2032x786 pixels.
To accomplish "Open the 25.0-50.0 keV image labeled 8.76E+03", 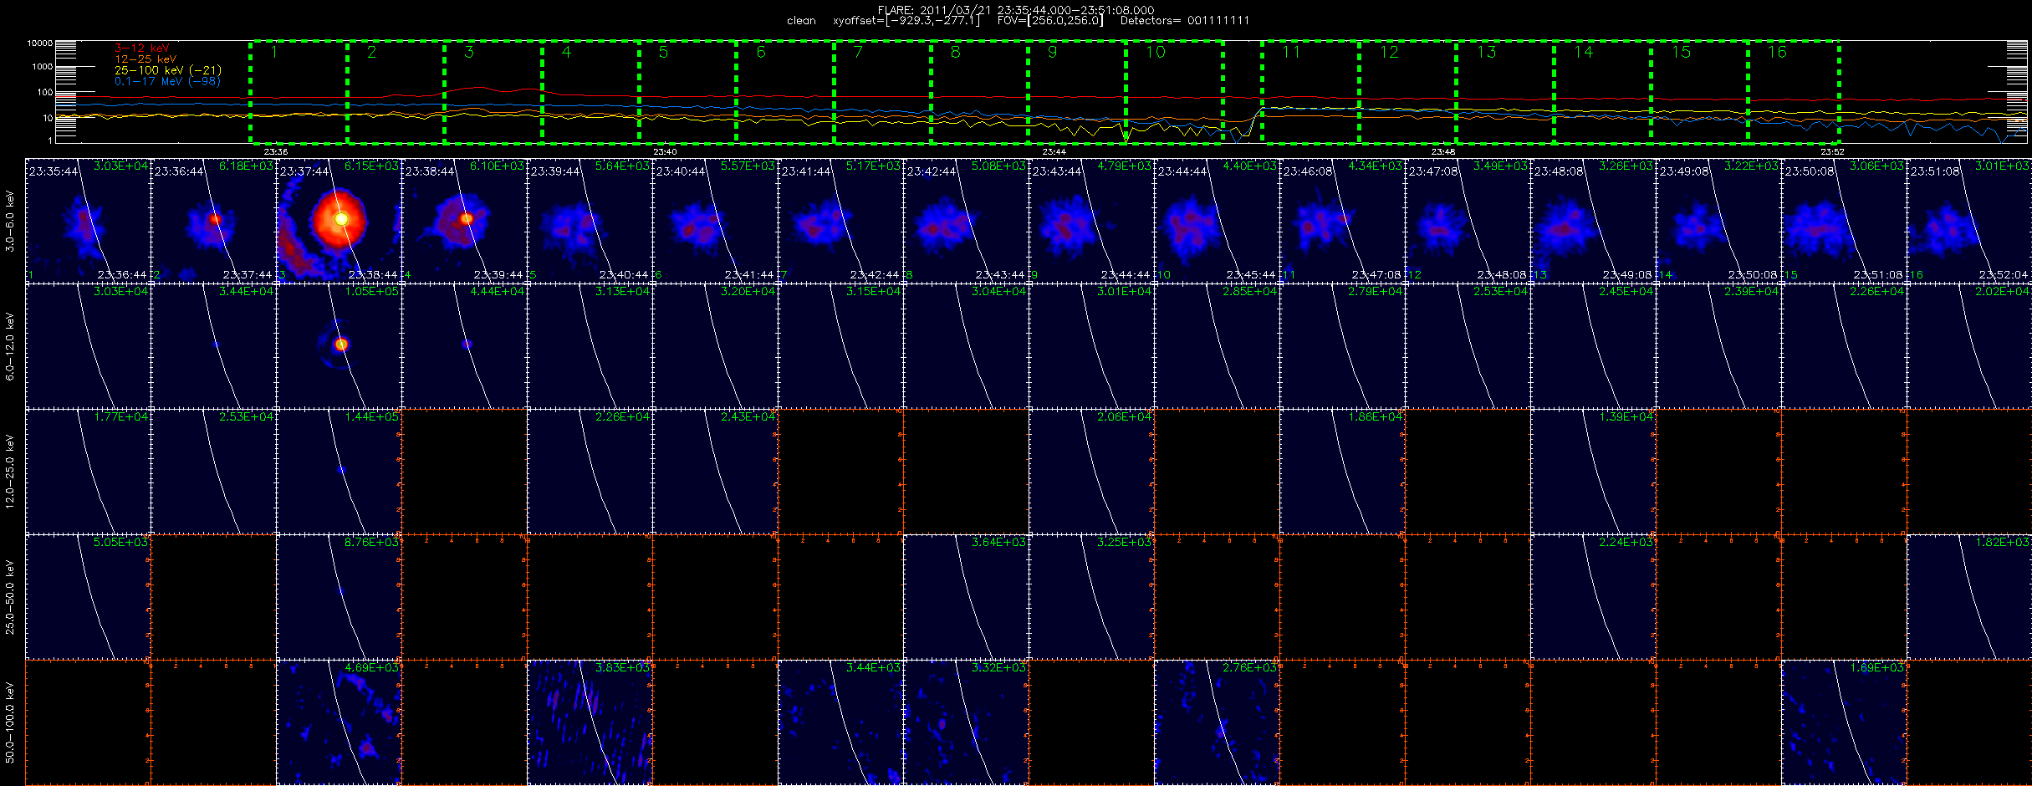I will point(339,596).
